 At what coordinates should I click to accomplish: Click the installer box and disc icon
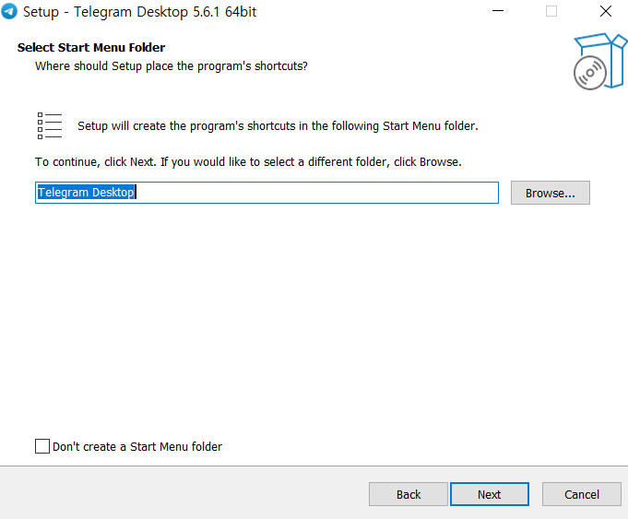click(x=599, y=61)
